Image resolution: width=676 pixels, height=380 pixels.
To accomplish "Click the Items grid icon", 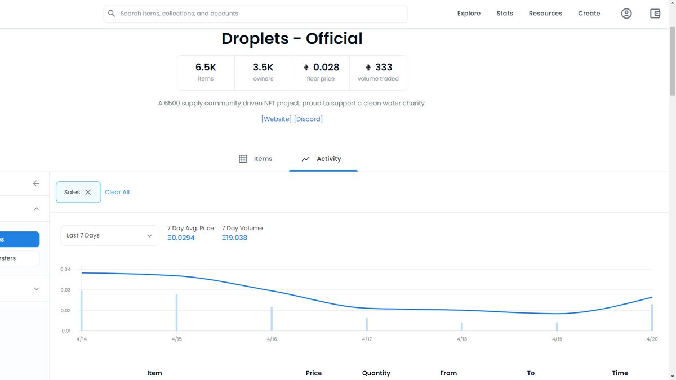I will click(x=243, y=159).
